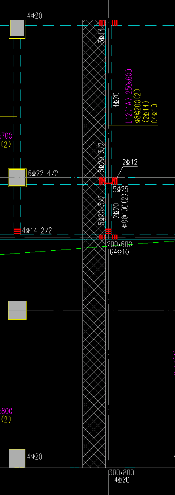The image size is (175, 495).
Task: Select the gray column at the drawing top
Action: tap(17, 29)
